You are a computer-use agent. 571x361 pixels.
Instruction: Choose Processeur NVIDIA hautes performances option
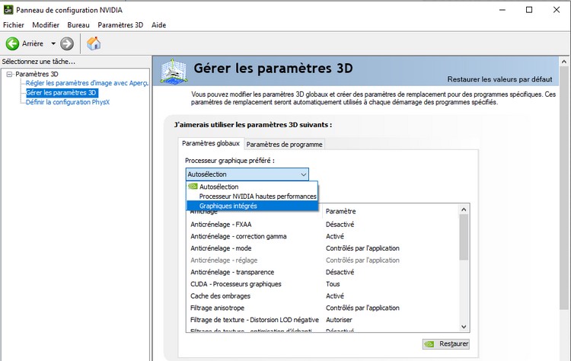coord(252,196)
